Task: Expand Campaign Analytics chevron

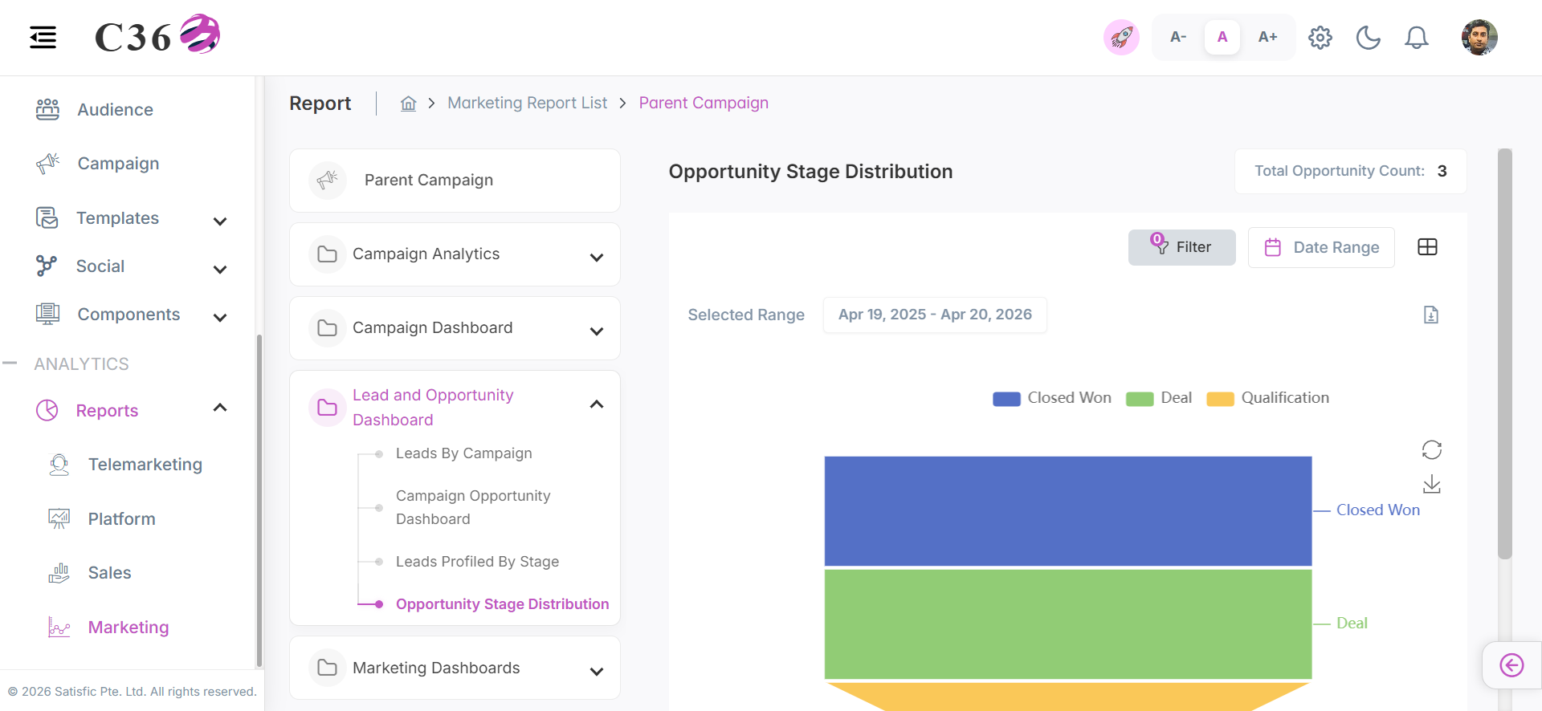Action: click(x=597, y=257)
